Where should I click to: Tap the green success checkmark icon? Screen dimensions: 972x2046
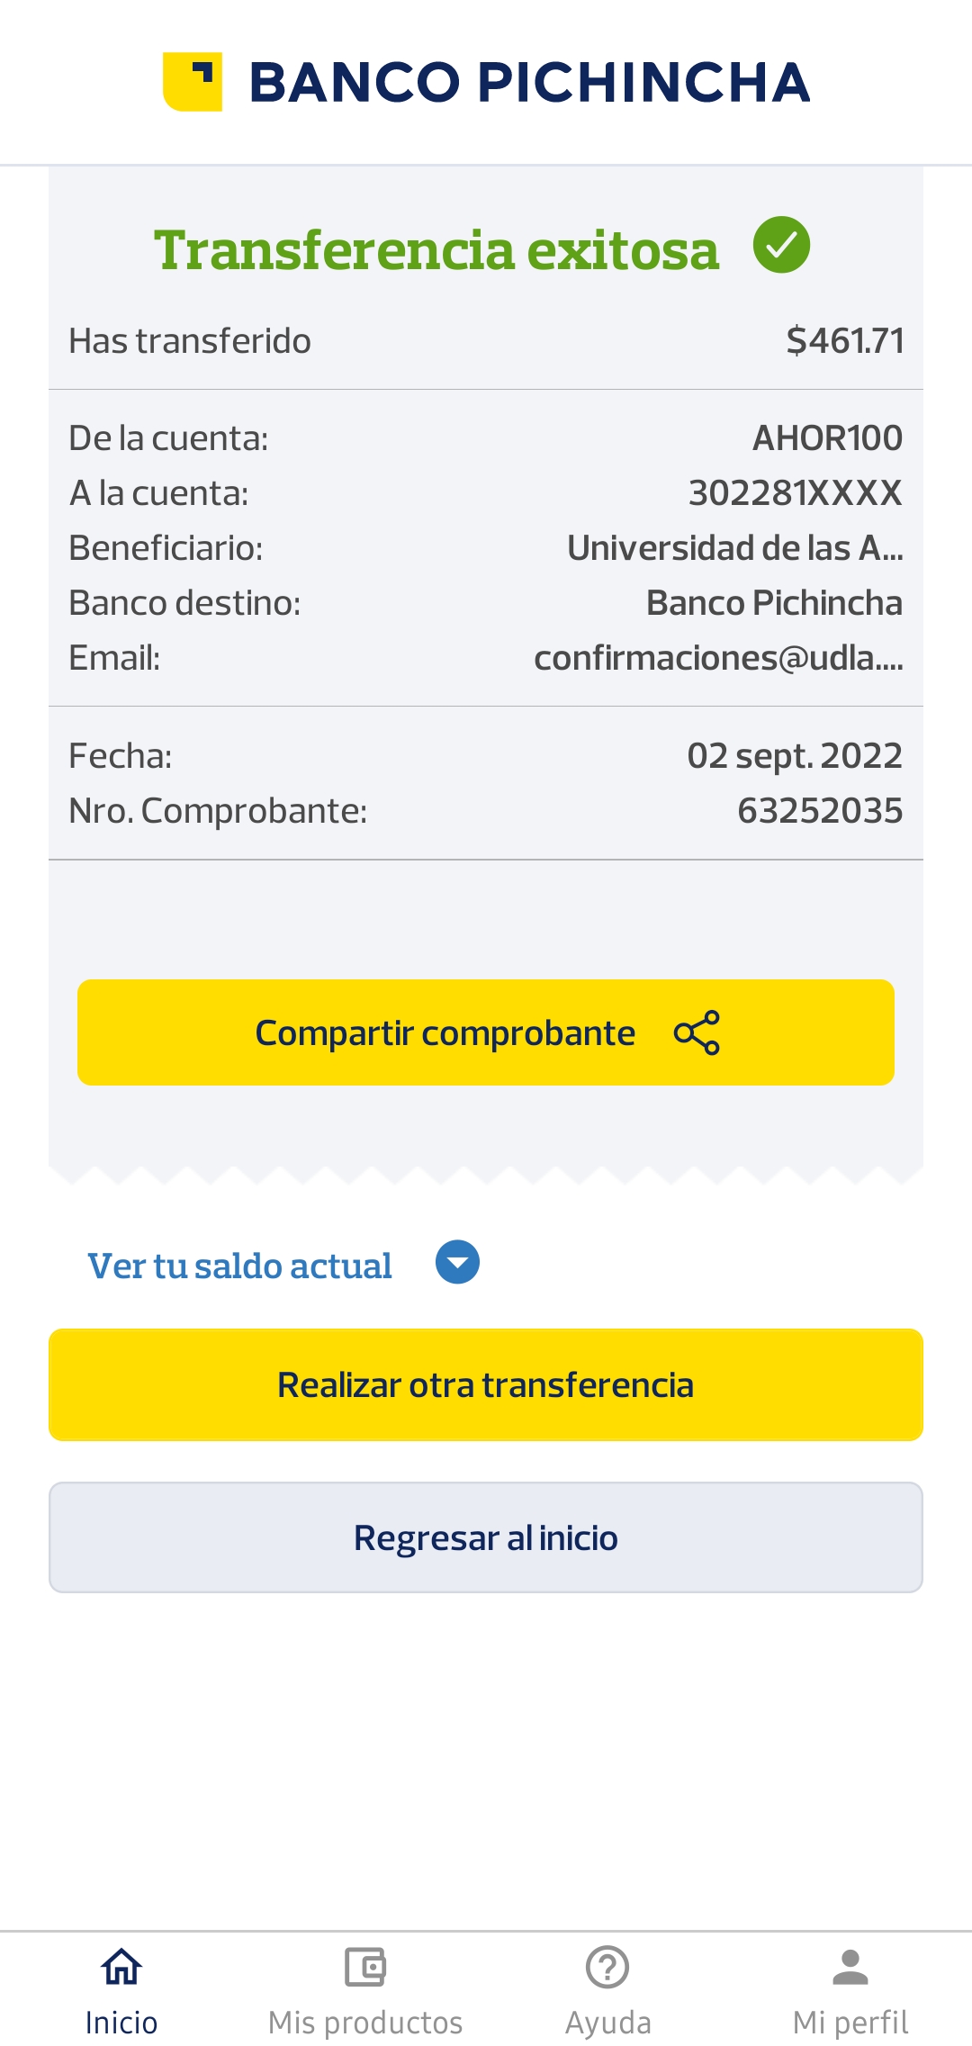[781, 245]
